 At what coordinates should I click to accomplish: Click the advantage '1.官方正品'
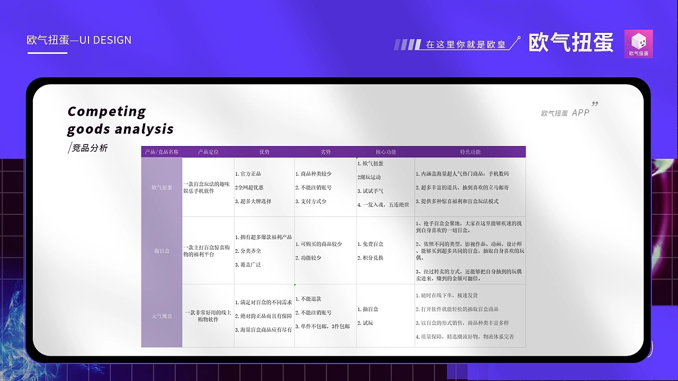tap(248, 174)
